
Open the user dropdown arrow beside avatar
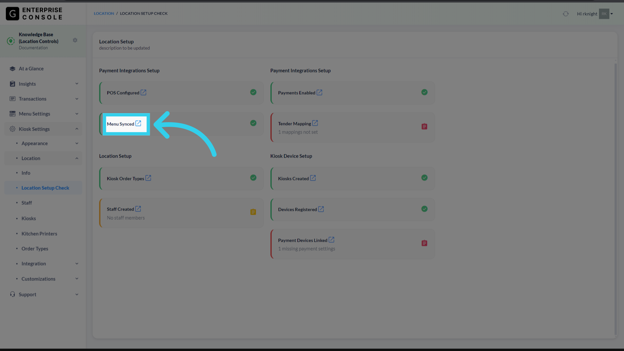(612, 14)
